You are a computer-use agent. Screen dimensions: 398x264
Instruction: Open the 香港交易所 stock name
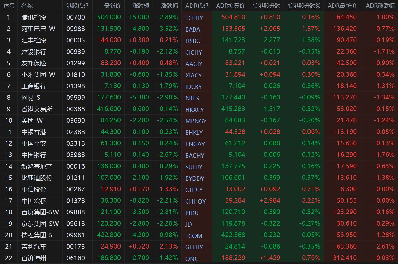click(x=37, y=109)
